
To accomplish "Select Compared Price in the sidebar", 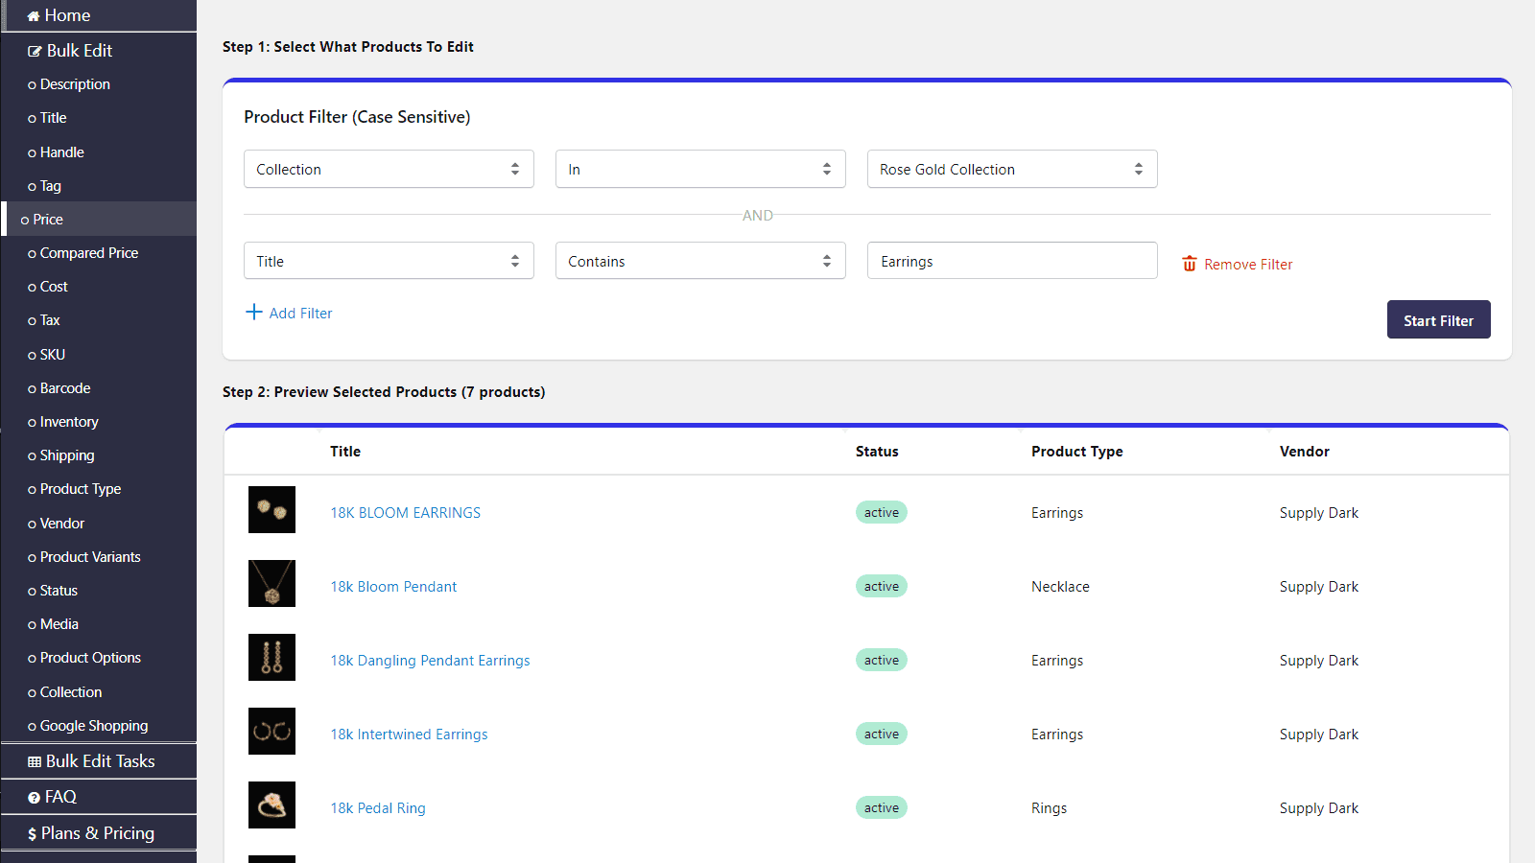I will point(88,253).
